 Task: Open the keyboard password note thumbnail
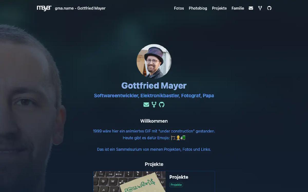tap(129, 182)
